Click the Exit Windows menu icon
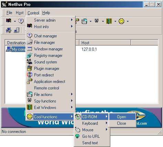Viewport: 163px width, 147px height. (x=30, y=107)
